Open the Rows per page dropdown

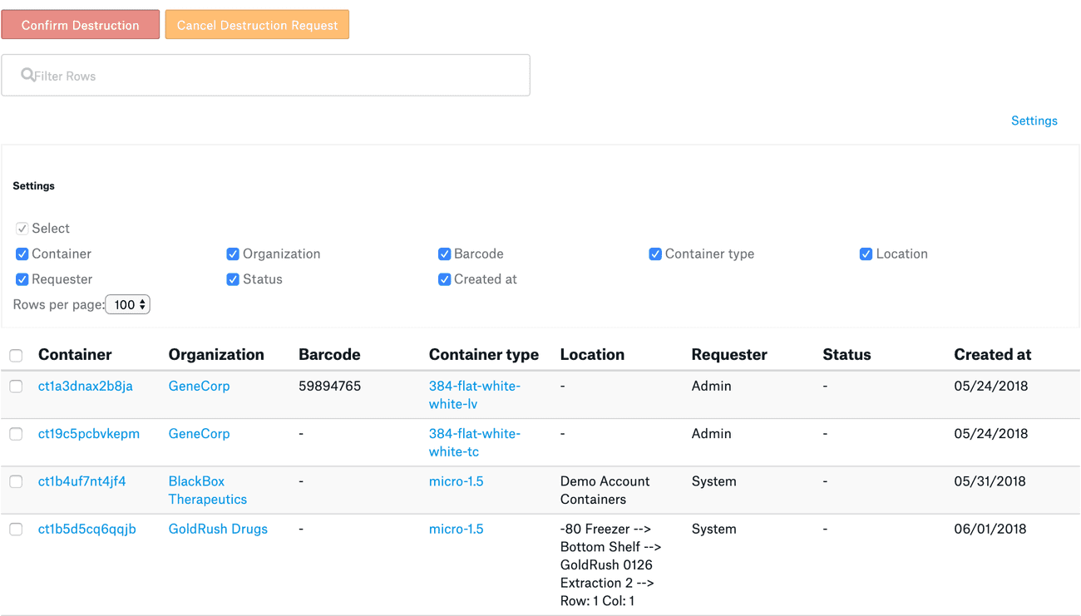tap(127, 305)
